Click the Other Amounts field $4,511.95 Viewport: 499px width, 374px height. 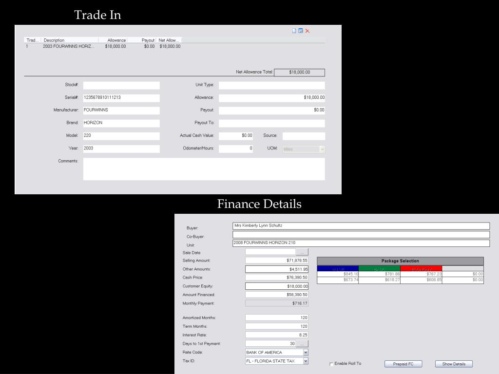(x=277, y=269)
